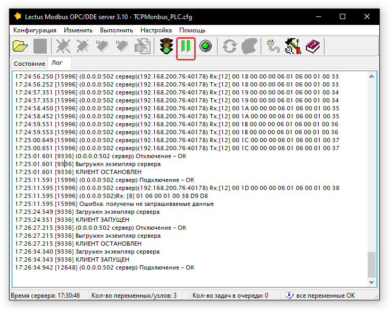The height and width of the screenshot is (312, 391).
Task: Click the log line at 17:24:59.553
Action: coord(177,132)
